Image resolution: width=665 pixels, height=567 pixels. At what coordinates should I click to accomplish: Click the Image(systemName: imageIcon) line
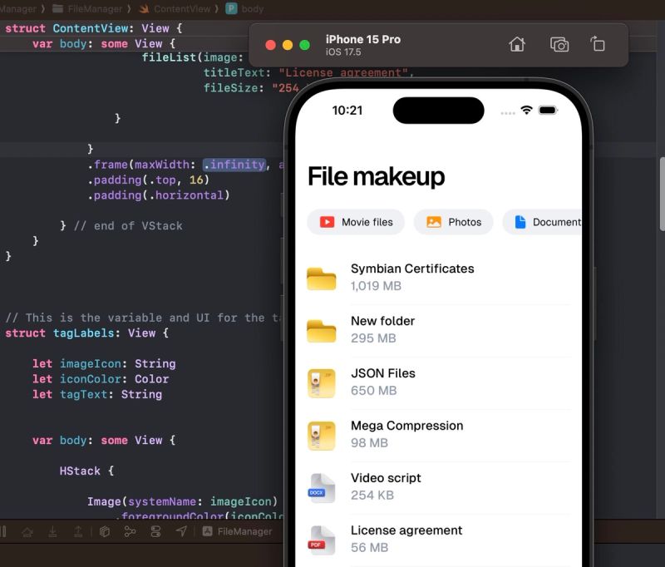pos(182,501)
